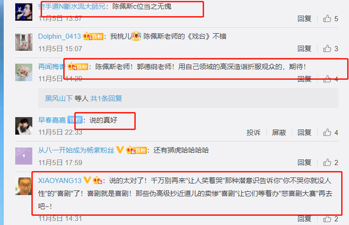
Task: Reply to the 还有狮虎哈哈哈哈 comment
Action: tap(304, 162)
